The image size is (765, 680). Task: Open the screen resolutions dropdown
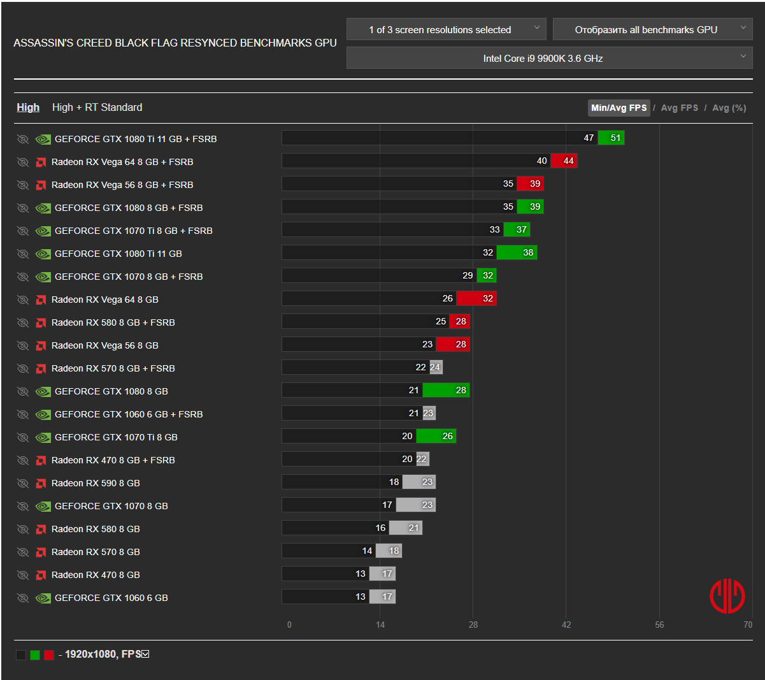[446, 29]
